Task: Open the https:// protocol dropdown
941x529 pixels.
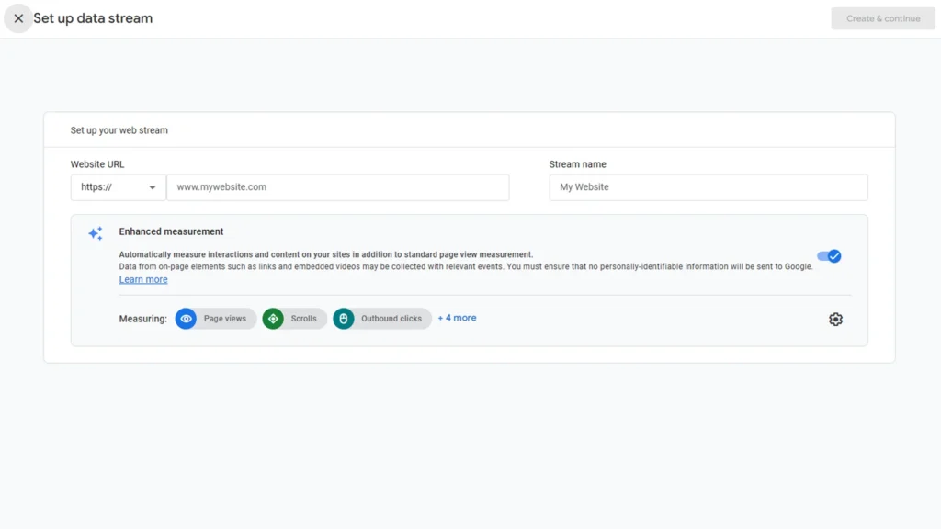Action: click(x=118, y=187)
